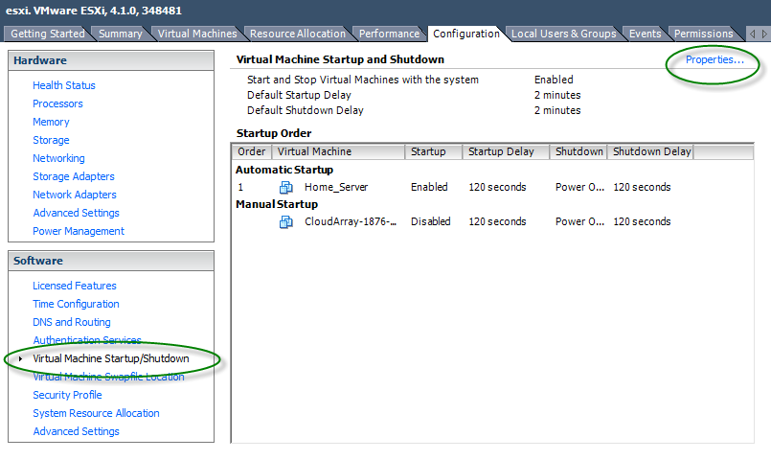Sort list by Virtual Machine column
Image resolution: width=771 pixels, height=460 pixels.
(337, 151)
